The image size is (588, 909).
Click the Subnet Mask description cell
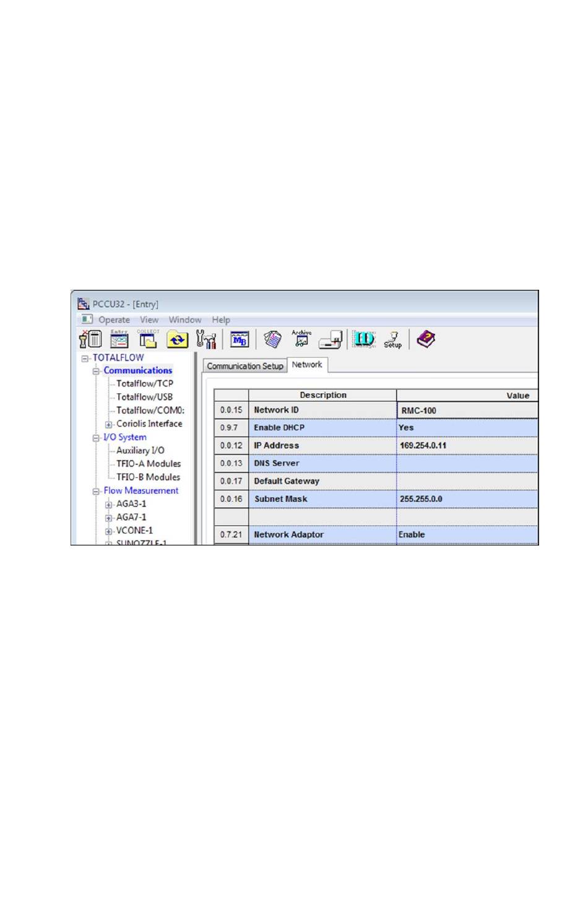click(x=322, y=499)
